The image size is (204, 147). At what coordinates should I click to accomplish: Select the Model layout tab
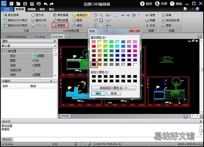pos(65,116)
